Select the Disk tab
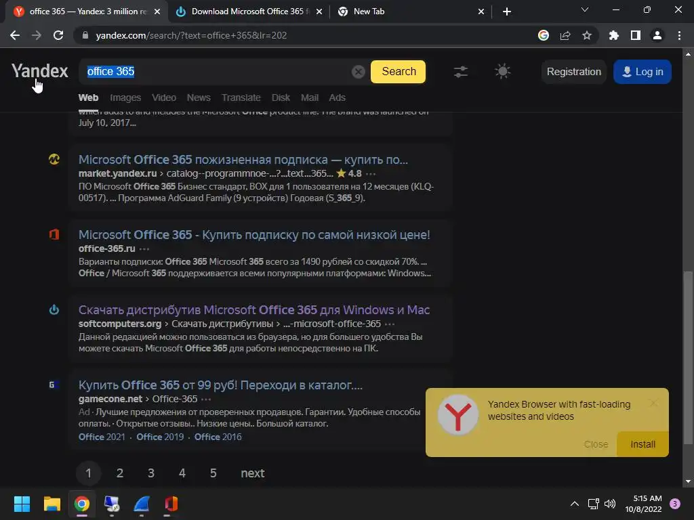This screenshot has width=694, height=520. coord(281,97)
